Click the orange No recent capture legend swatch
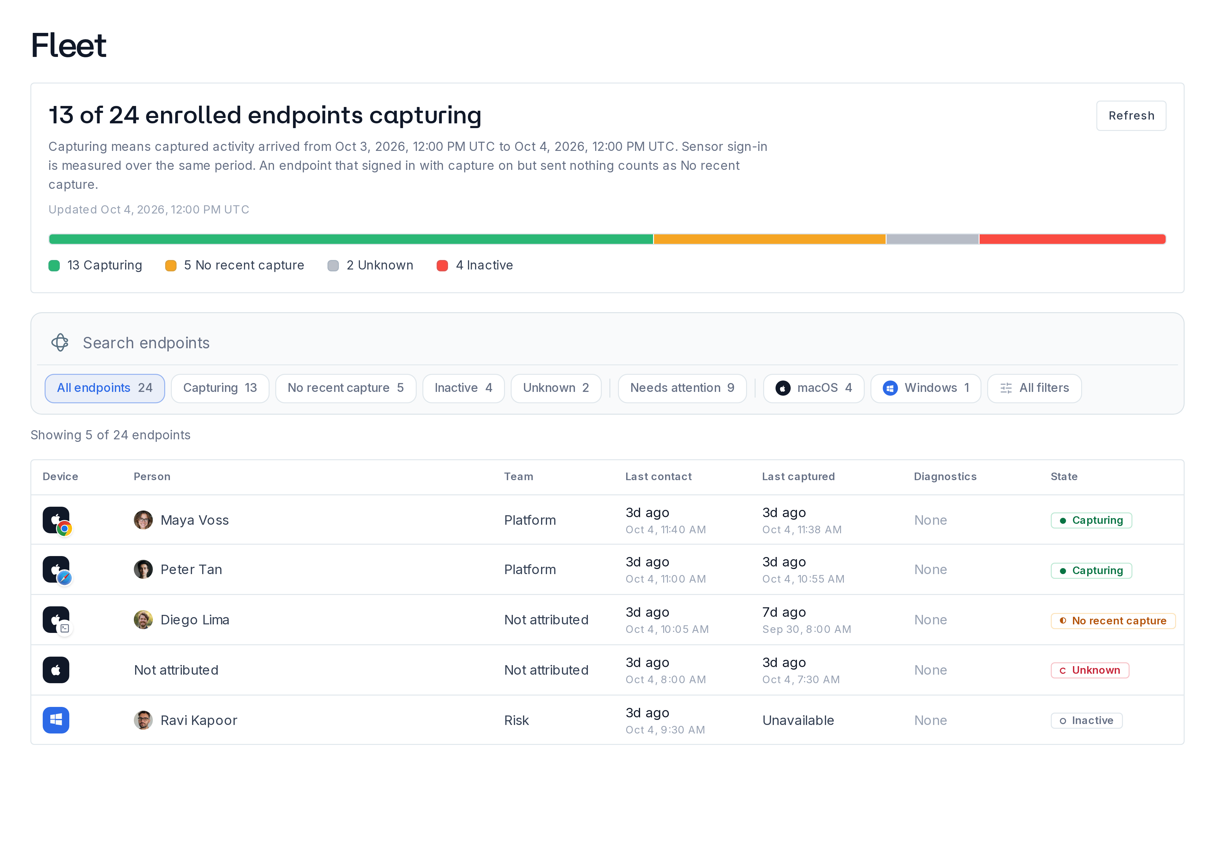 (171, 266)
